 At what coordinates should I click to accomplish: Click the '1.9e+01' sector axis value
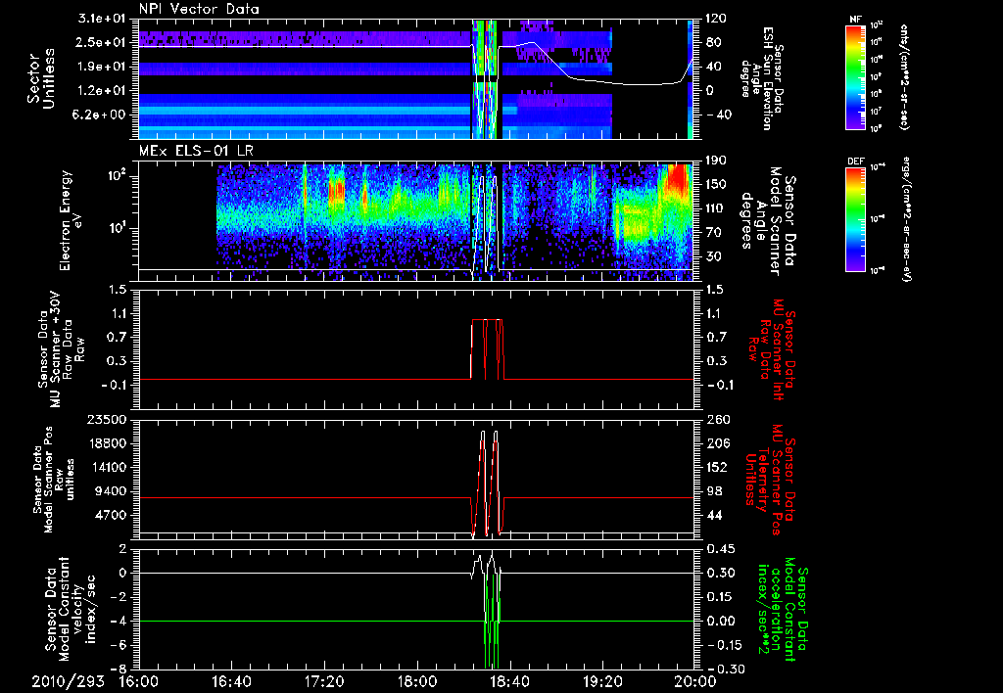[102, 67]
